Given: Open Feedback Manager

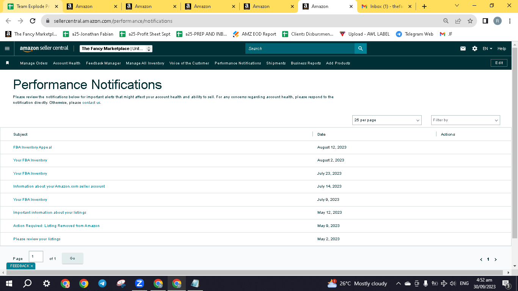Looking at the screenshot, I should pos(103,63).
